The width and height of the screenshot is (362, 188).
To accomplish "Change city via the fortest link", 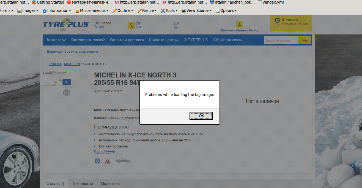I will tap(99, 27).
